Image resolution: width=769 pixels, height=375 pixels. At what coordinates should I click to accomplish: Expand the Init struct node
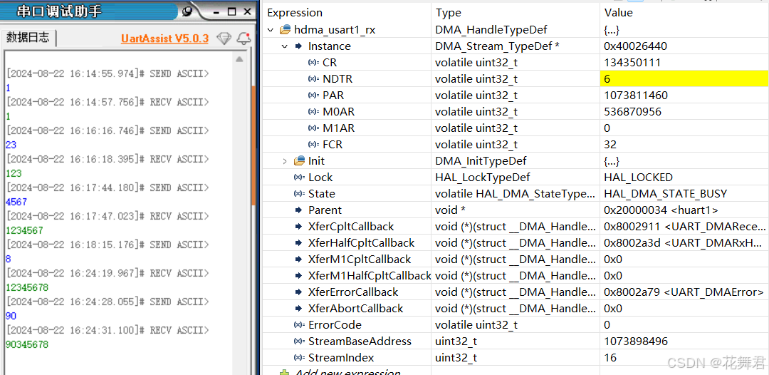(284, 161)
